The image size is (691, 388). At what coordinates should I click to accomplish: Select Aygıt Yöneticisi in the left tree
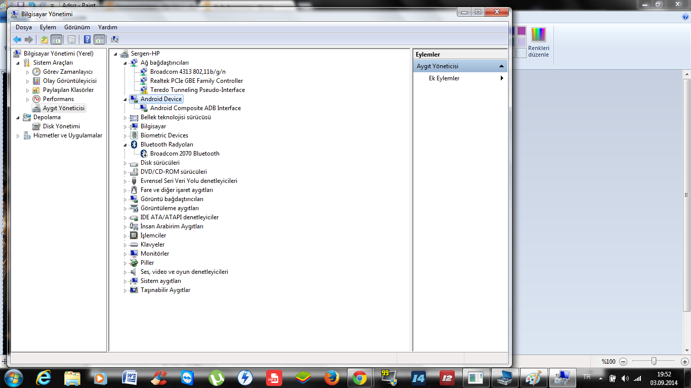[x=64, y=108]
